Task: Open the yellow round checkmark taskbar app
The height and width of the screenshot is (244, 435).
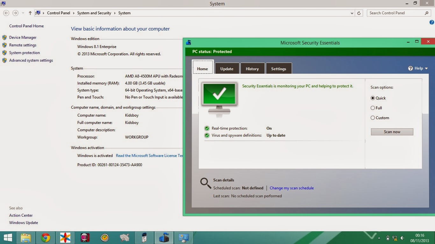Action: pos(105,238)
